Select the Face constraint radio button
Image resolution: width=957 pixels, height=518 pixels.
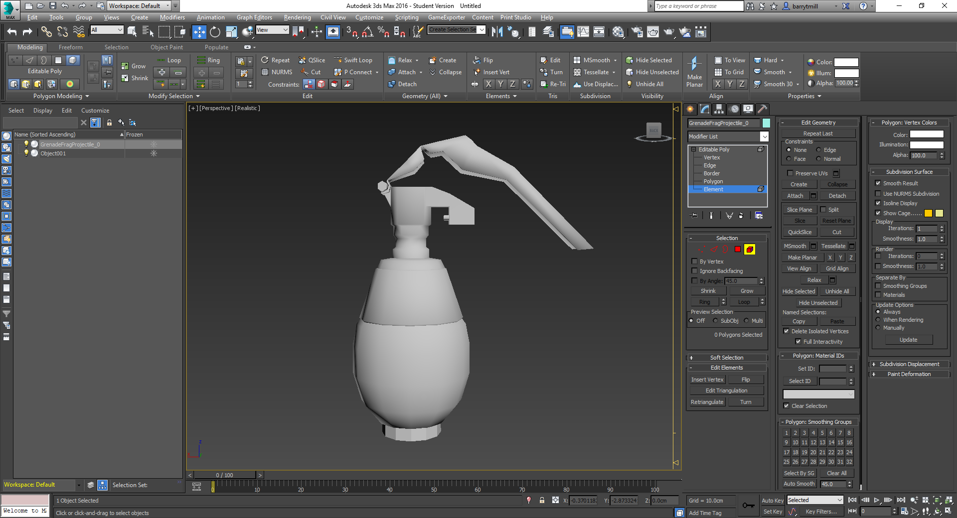[789, 159]
